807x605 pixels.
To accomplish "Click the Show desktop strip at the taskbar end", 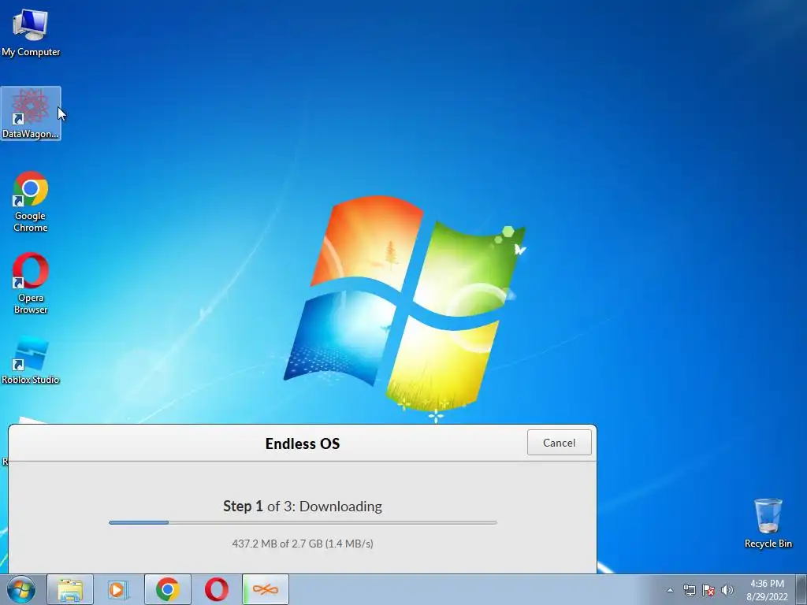I will coord(801,590).
